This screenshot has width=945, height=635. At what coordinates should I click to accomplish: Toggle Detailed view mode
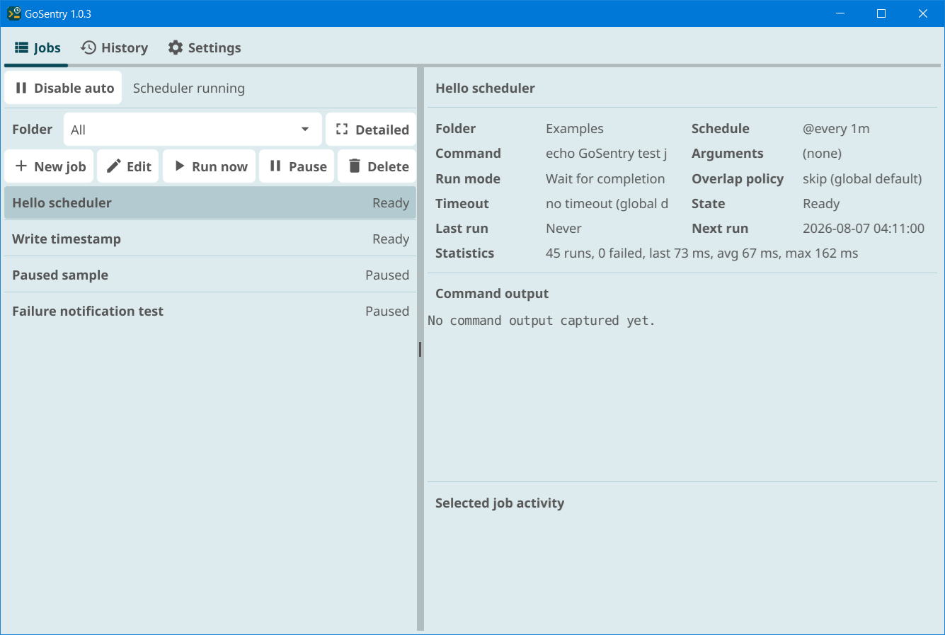click(372, 130)
